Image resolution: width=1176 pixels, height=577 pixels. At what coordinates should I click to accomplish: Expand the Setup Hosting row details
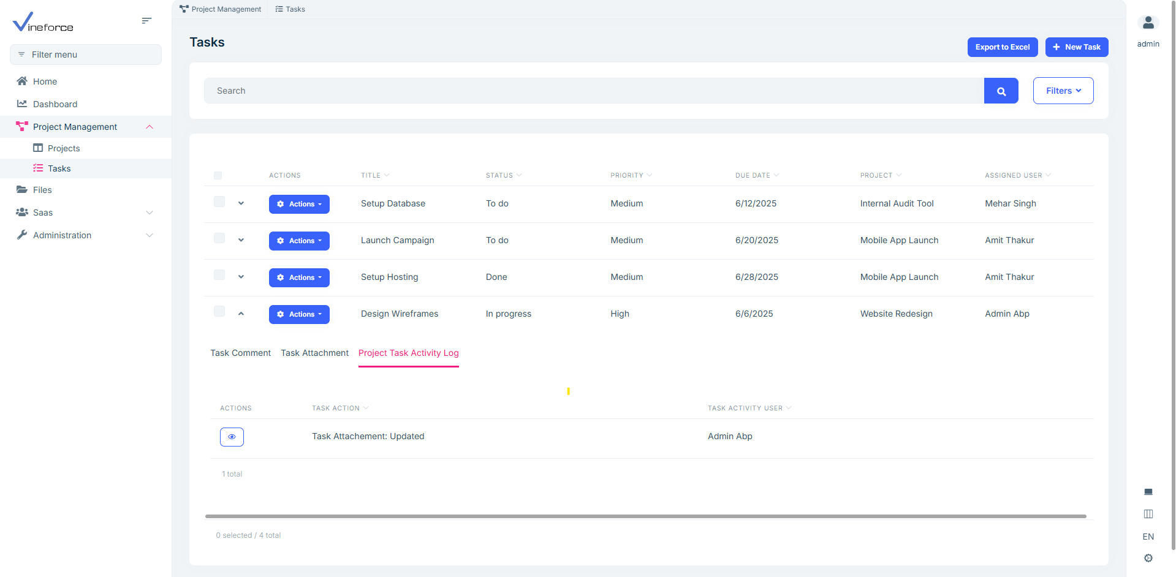(241, 277)
